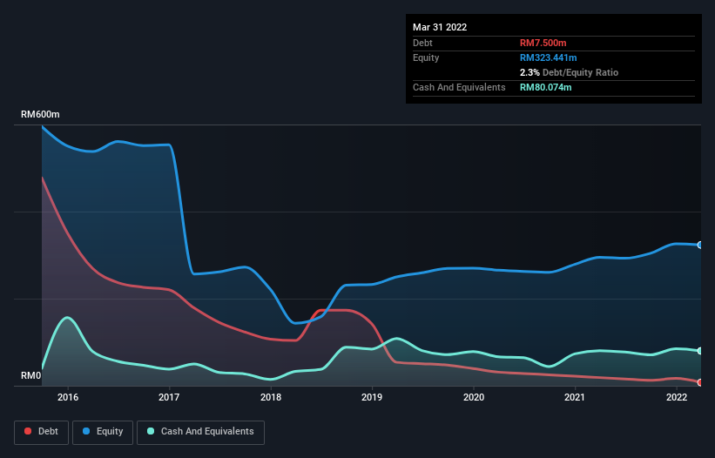This screenshot has height=458, width=715.
Task: Click the RM80.074m cash value
Action: 546,87
